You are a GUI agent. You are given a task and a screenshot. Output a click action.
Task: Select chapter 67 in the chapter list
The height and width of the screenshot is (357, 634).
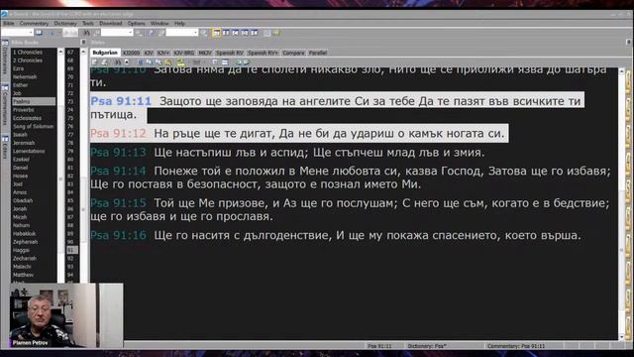click(x=70, y=53)
